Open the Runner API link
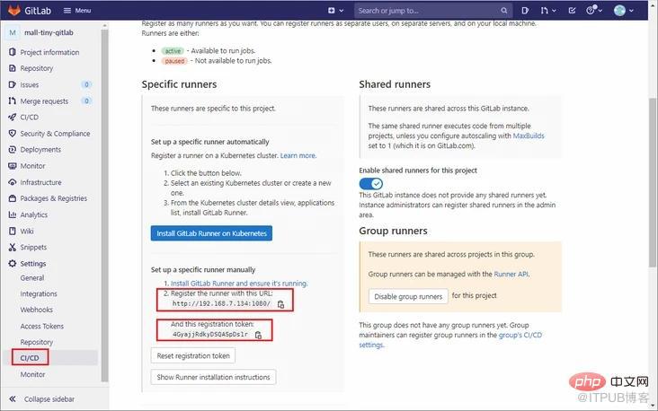Screen dimensions: 658x411 511,274
